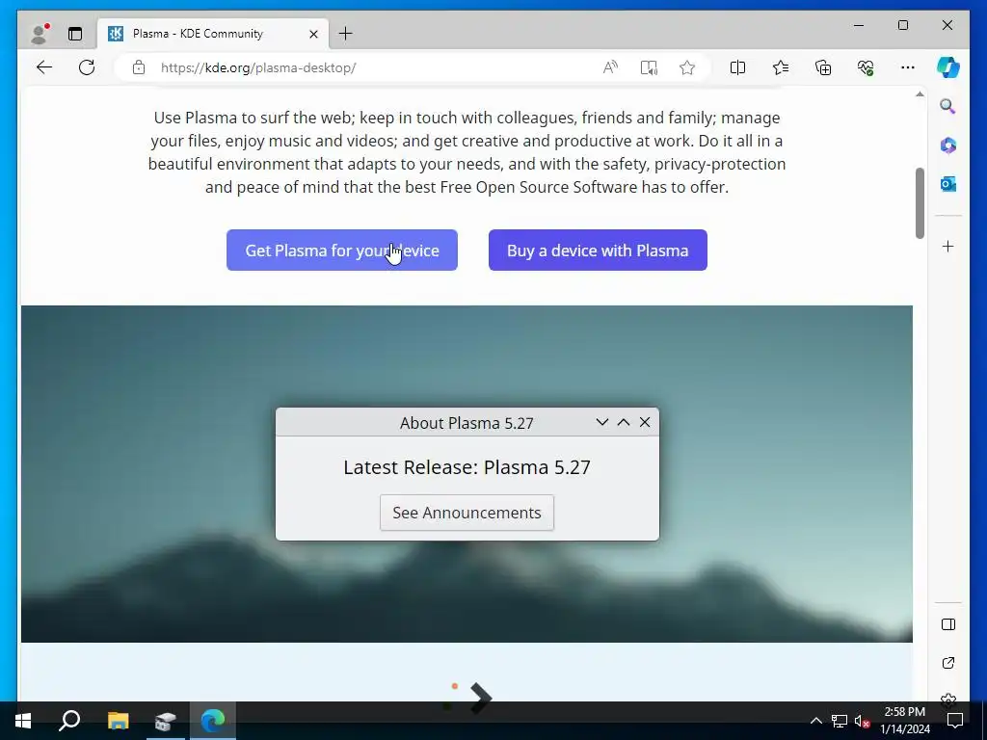Click the vertical scrollbar thumb
This screenshot has width=987, height=740.
[920, 202]
